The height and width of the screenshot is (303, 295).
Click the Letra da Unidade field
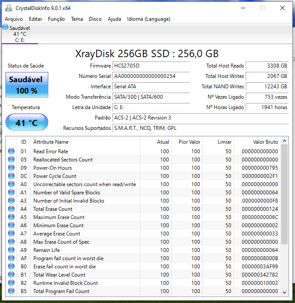coord(151,107)
